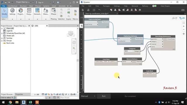Close the Project Browser panel
This screenshot has width=187, height=105.
point(29,26)
